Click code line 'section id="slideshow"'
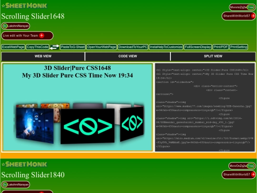Screen dimensions: 257x193 click(x=175, y=82)
